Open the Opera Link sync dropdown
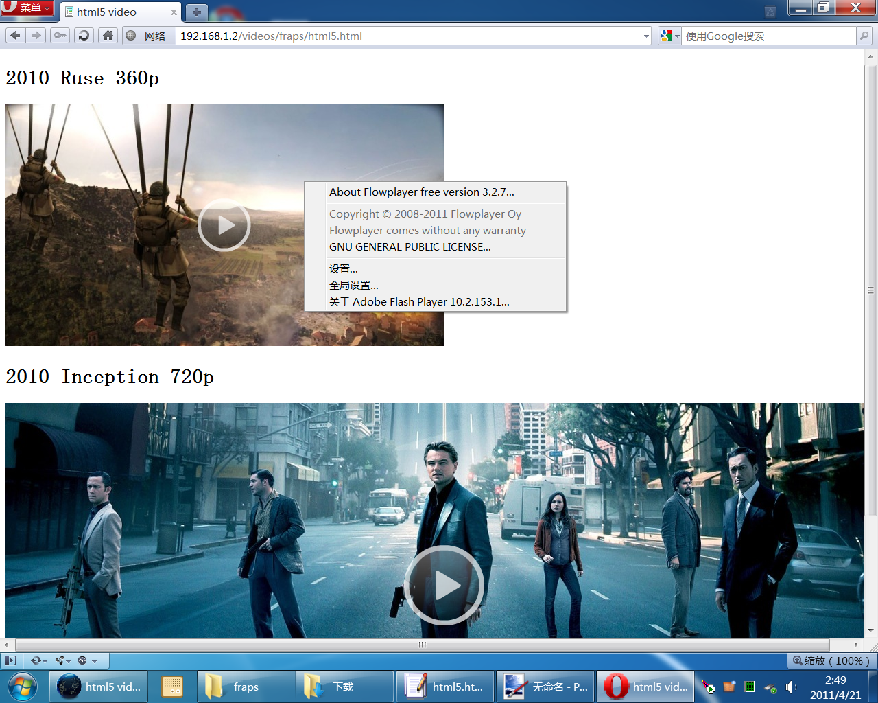 click(x=38, y=660)
